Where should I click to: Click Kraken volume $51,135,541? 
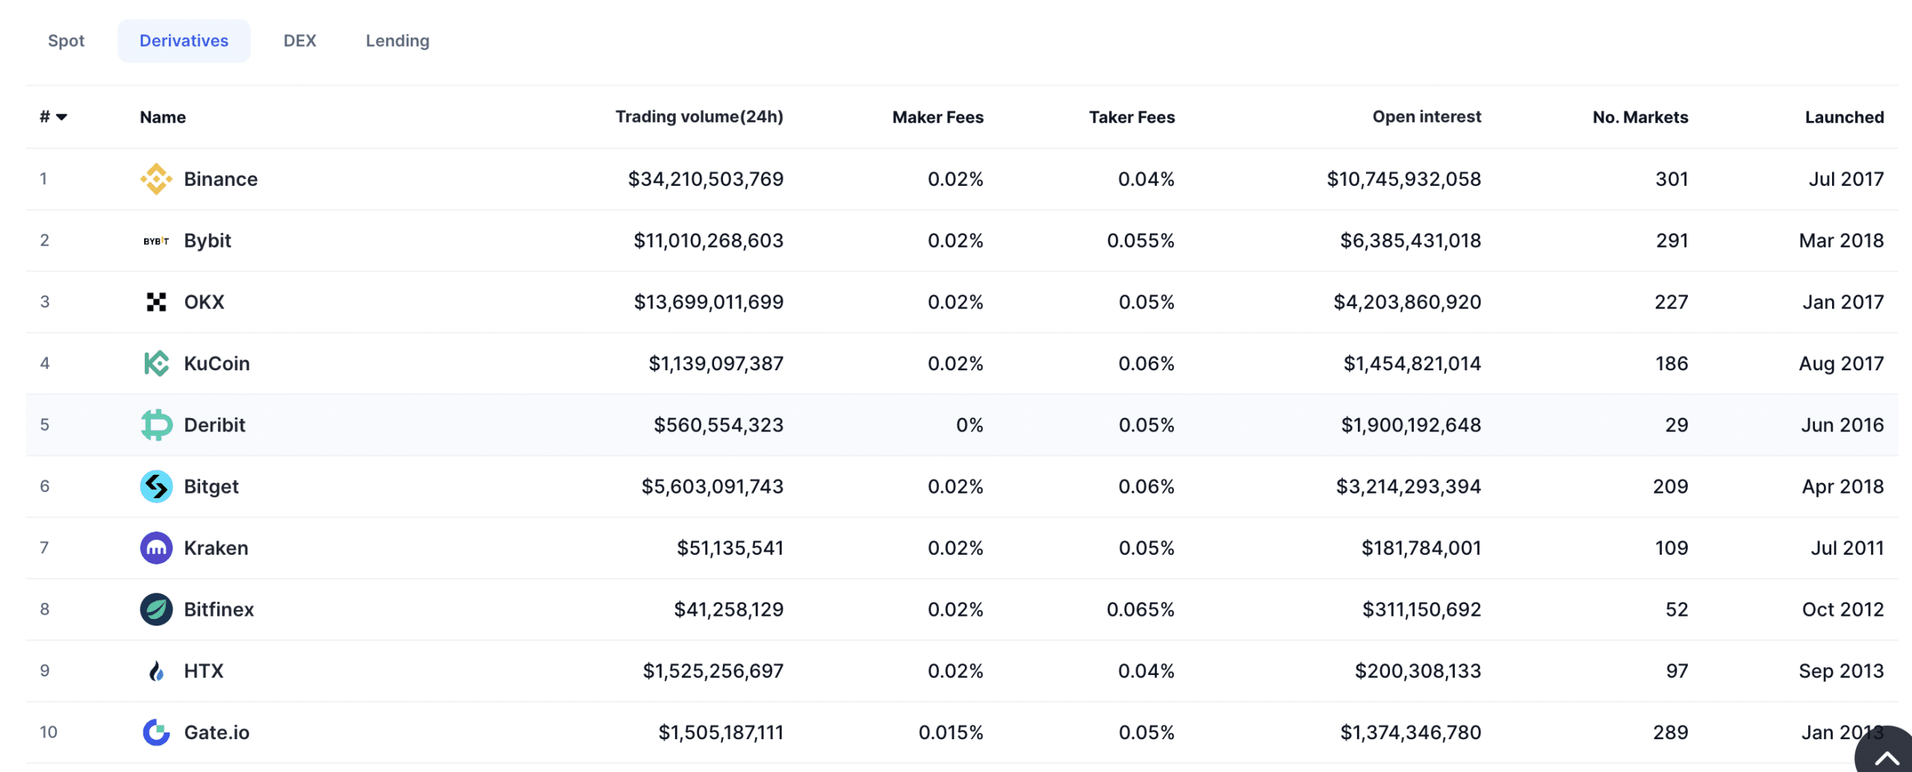(x=730, y=548)
